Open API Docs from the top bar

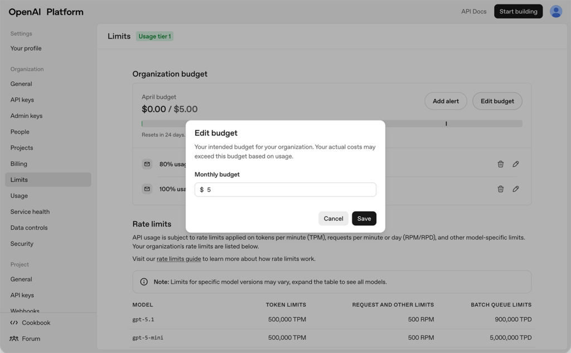point(473,11)
